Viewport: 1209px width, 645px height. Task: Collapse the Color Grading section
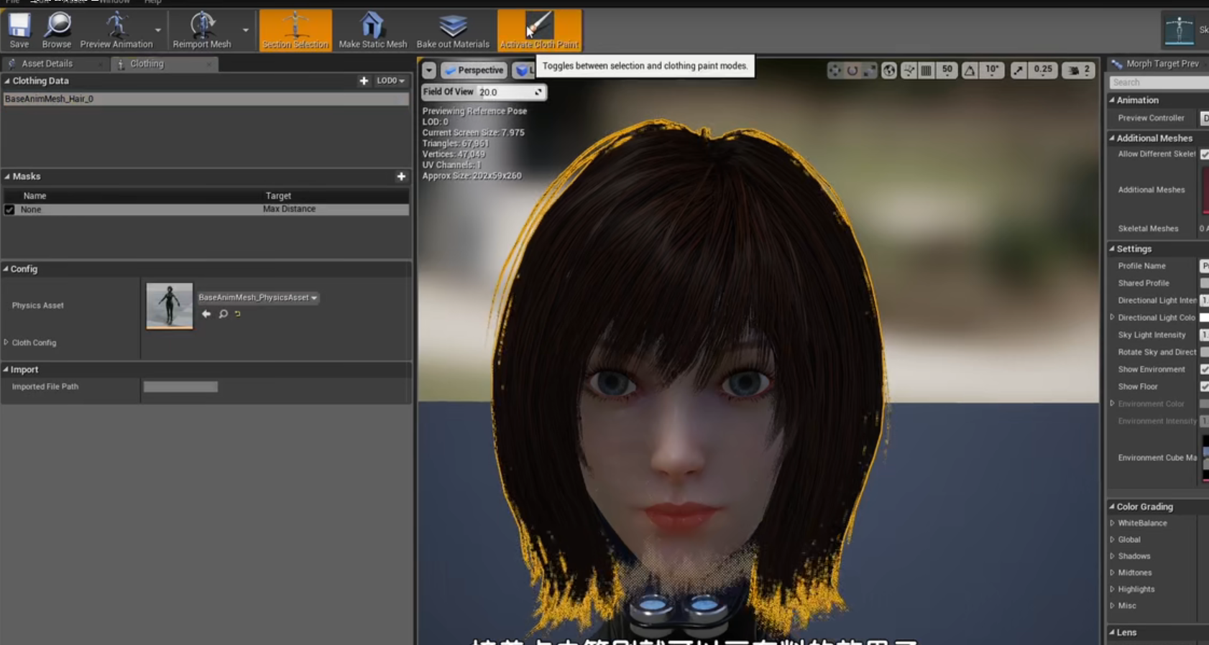(1112, 507)
